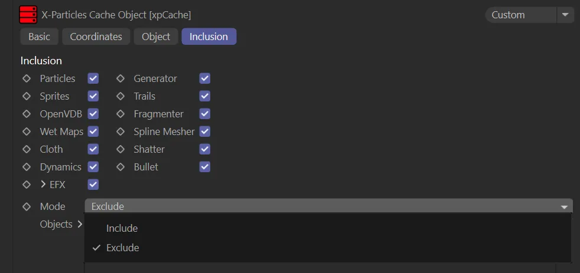
Task: Click keyframe diamond beside Sprites
Action: click(x=27, y=96)
